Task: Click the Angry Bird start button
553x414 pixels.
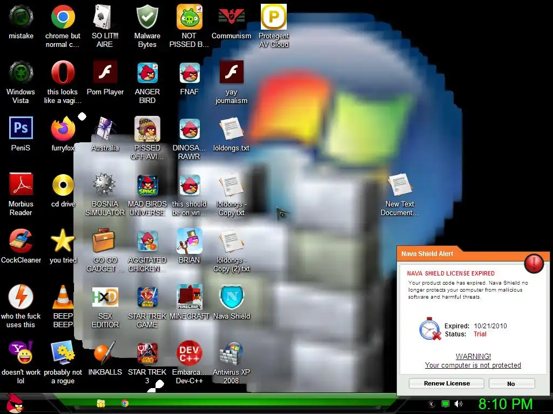Action: click(x=16, y=403)
